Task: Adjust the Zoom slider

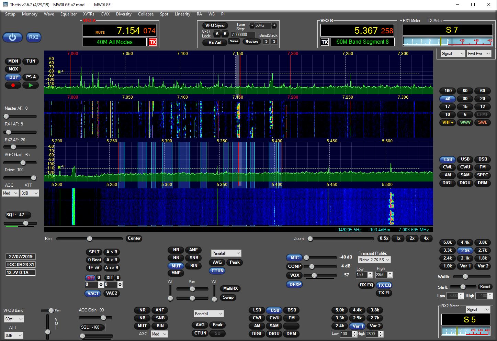Action: tap(310, 239)
